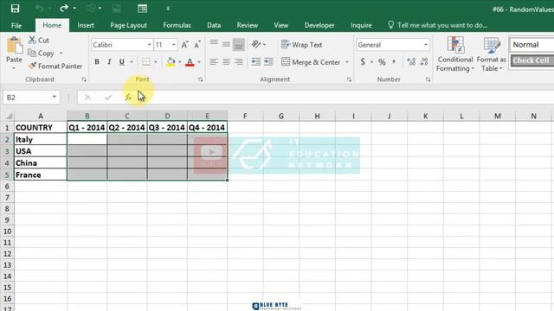The image size is (554, 311).
Task: Select column F header
Action: point(245,116)
